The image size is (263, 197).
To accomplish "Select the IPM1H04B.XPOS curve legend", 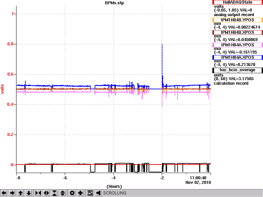I will [x=237, y=33].
